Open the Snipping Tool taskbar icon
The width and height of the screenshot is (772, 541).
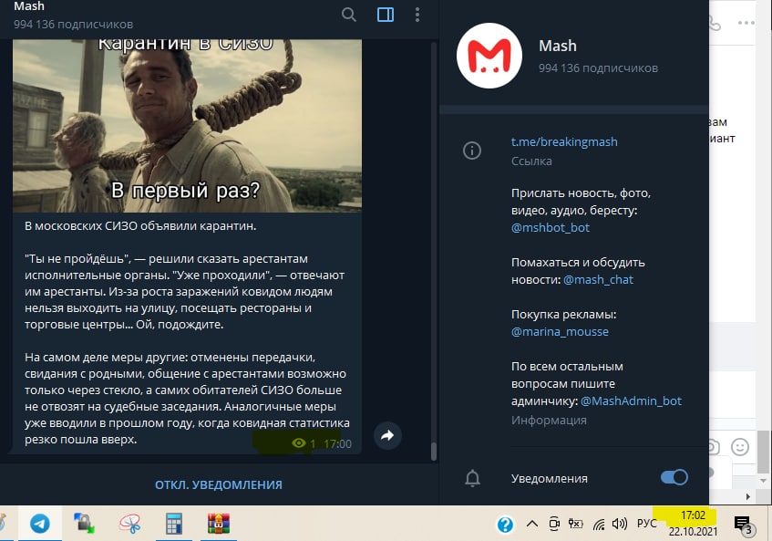pos(129,524)
